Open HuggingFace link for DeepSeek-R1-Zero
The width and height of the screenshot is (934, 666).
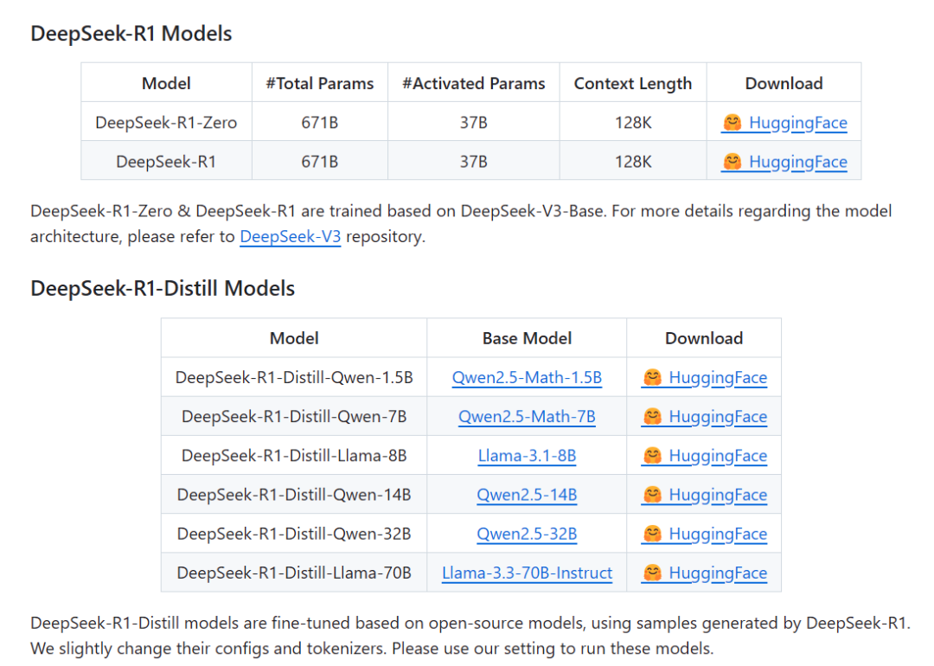(x=784, y=123)
